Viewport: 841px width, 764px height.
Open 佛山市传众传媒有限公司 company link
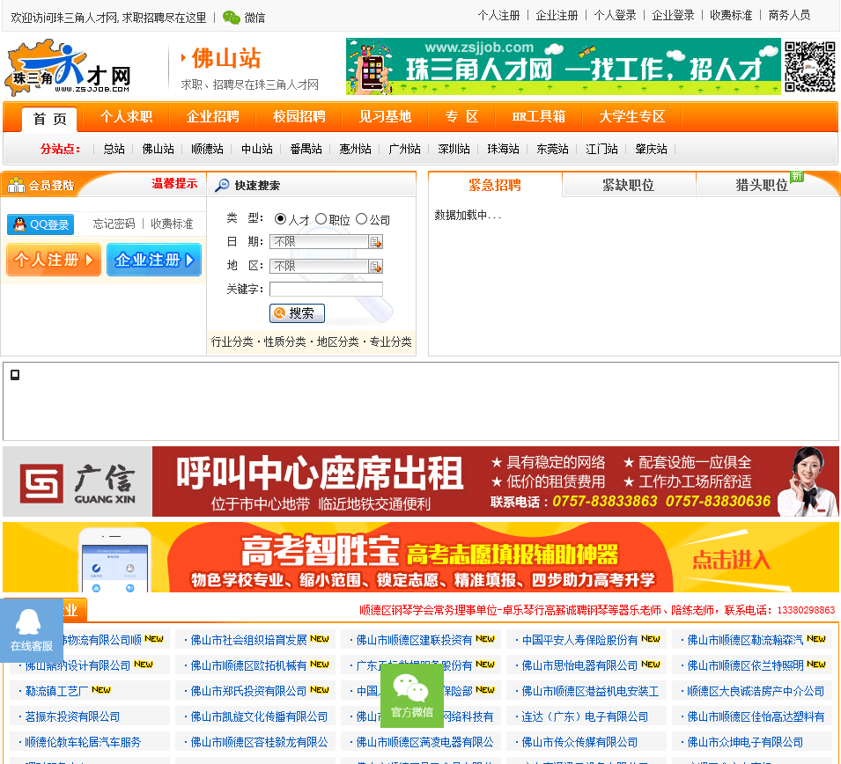click(579, 742)
